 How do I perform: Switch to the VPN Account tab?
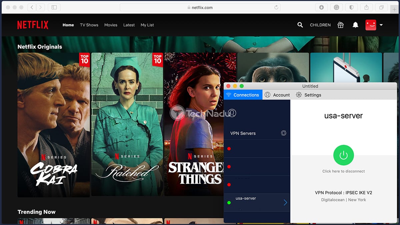(x=277, y=95)
